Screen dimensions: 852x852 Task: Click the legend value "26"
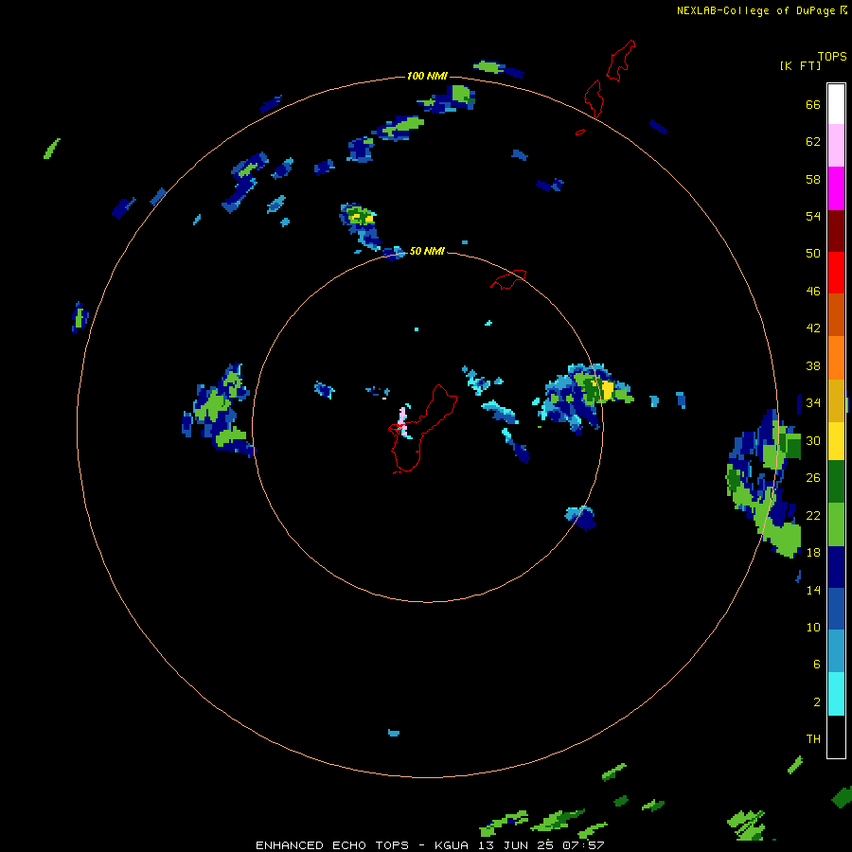coord(813,478)
